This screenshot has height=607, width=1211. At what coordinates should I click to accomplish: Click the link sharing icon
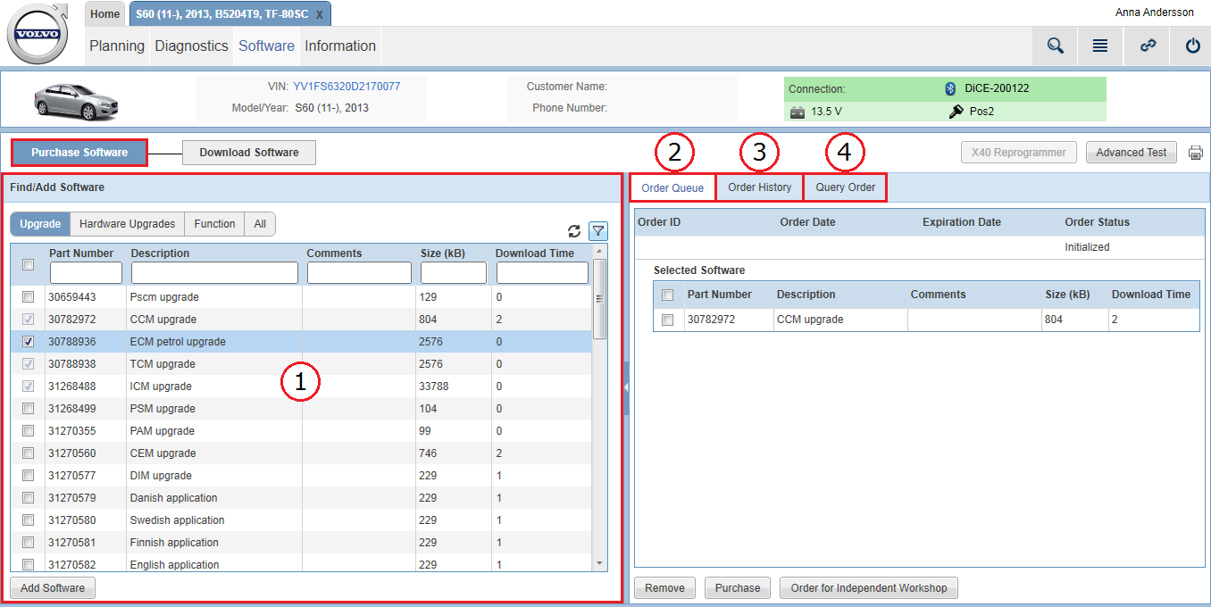coord(1148,45)
